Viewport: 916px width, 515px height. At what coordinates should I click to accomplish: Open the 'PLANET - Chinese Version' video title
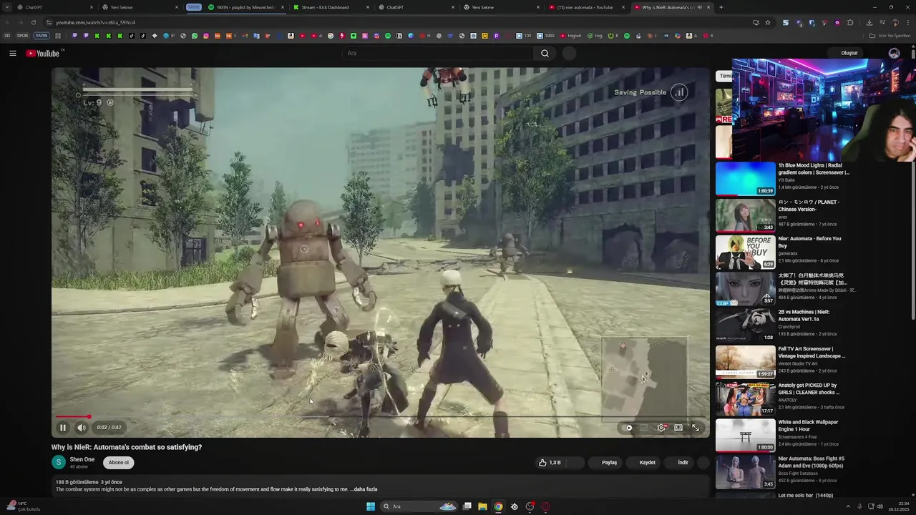coord(809,205)
